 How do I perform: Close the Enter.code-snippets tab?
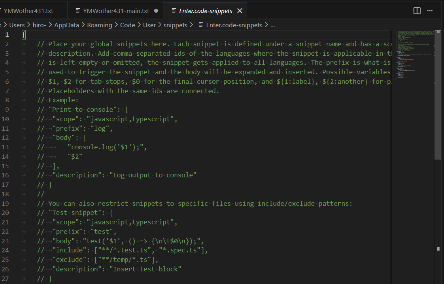239,11
